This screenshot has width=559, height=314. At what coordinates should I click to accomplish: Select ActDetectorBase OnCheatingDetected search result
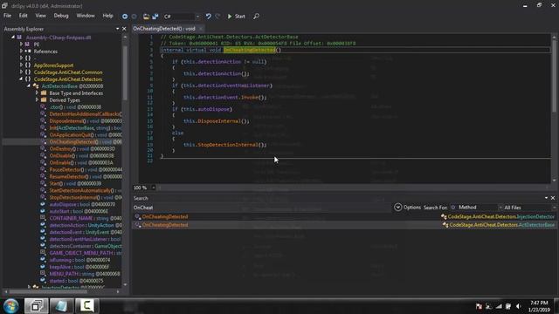344,225
